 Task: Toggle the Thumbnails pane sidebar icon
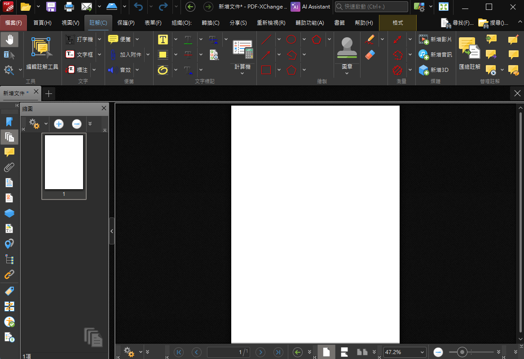coord(9,137)
